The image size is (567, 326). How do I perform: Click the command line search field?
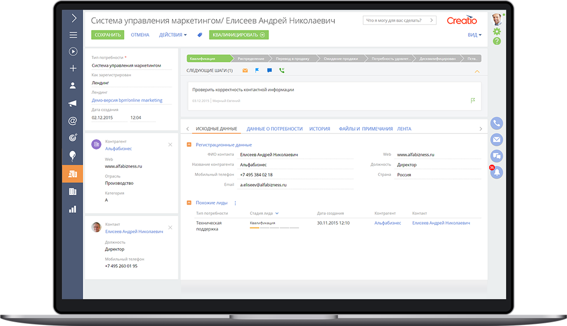[400, 20]
